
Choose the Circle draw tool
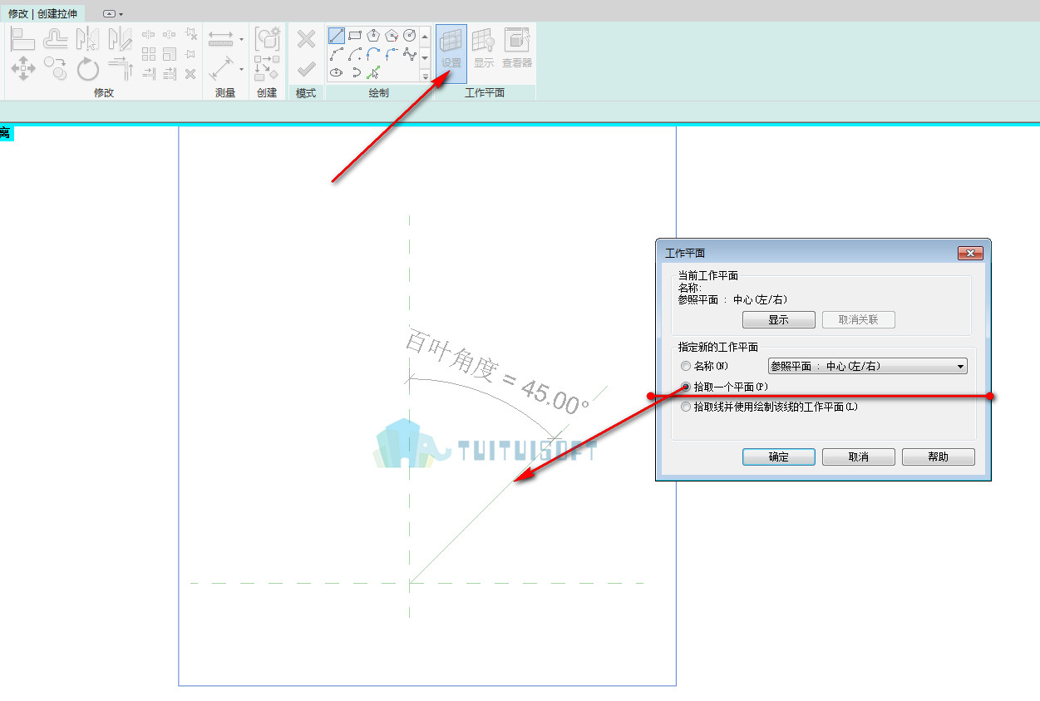coord(410,36)
